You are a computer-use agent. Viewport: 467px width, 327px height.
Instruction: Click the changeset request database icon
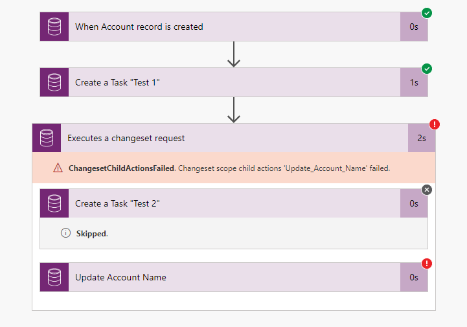(47, 138)
